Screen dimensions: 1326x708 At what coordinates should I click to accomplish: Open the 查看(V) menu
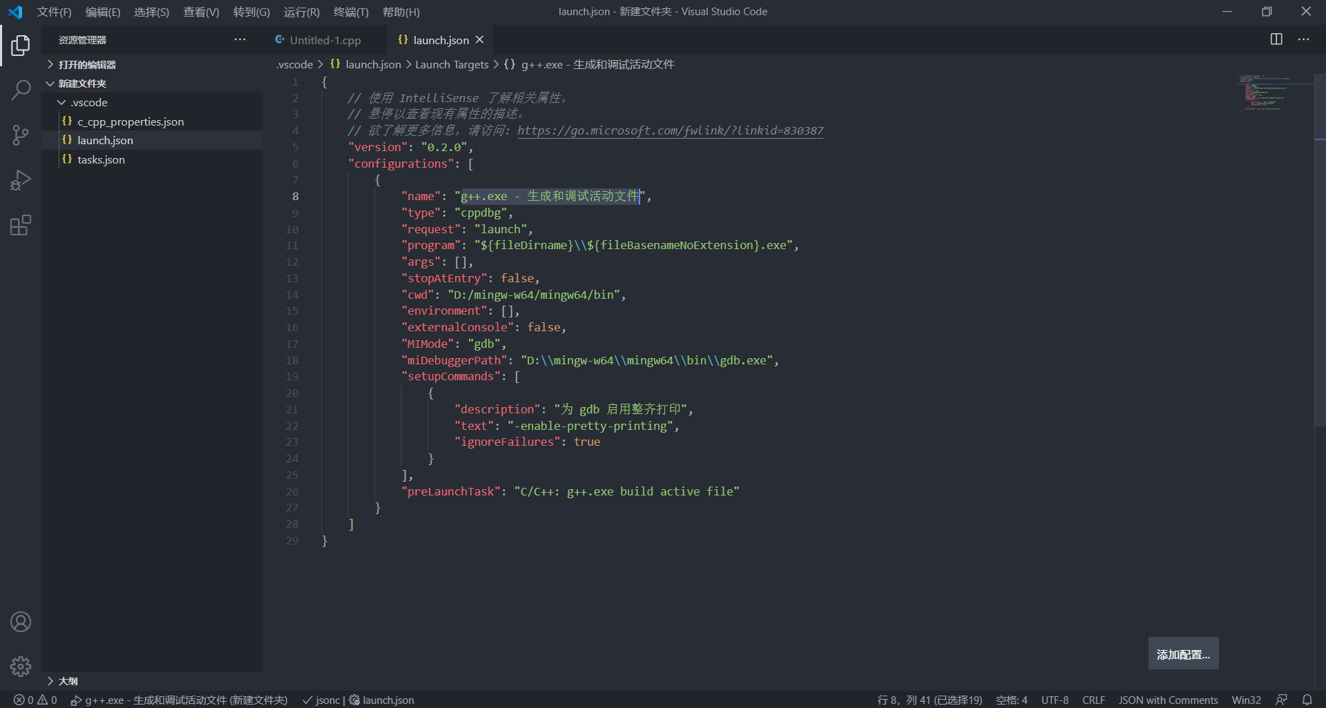(201, 12)
